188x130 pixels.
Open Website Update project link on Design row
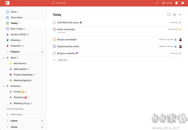point(166,40)
